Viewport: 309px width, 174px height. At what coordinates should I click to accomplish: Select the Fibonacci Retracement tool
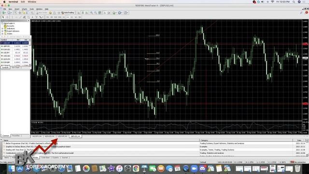pyautogui.click(x=28, y=17)
